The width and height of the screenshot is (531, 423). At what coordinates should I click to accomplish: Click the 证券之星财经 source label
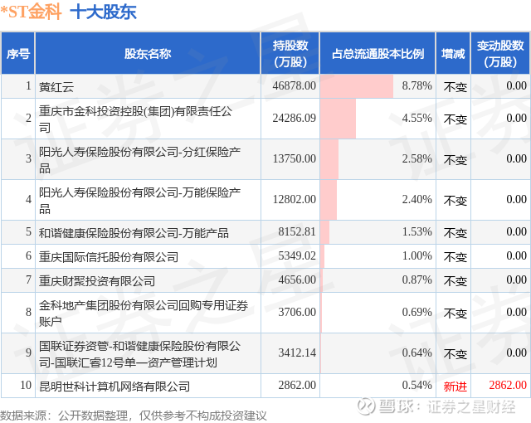point(470,406)
